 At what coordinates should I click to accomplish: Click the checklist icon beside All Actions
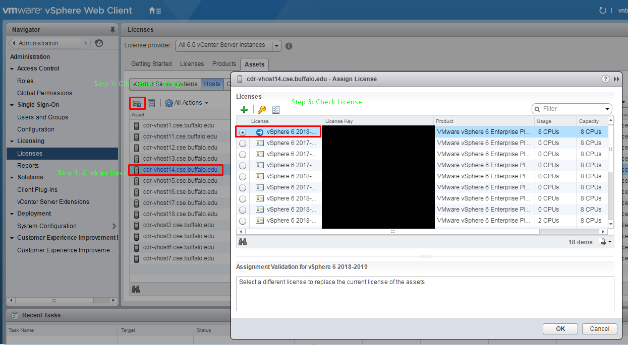tap(151, 103)
